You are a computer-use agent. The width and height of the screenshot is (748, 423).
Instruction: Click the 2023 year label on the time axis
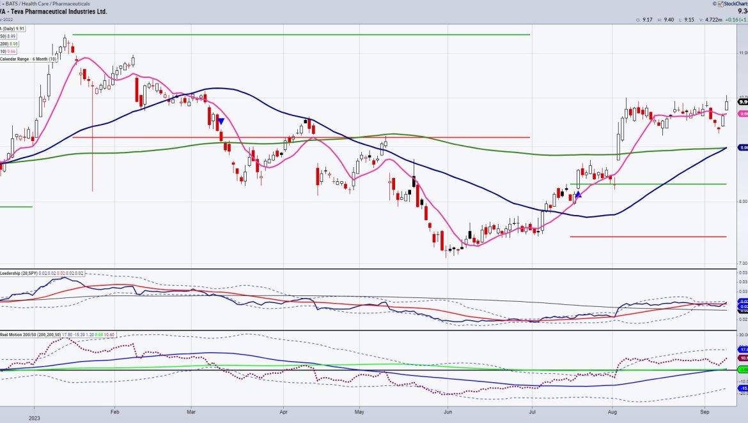click(35, 419)
